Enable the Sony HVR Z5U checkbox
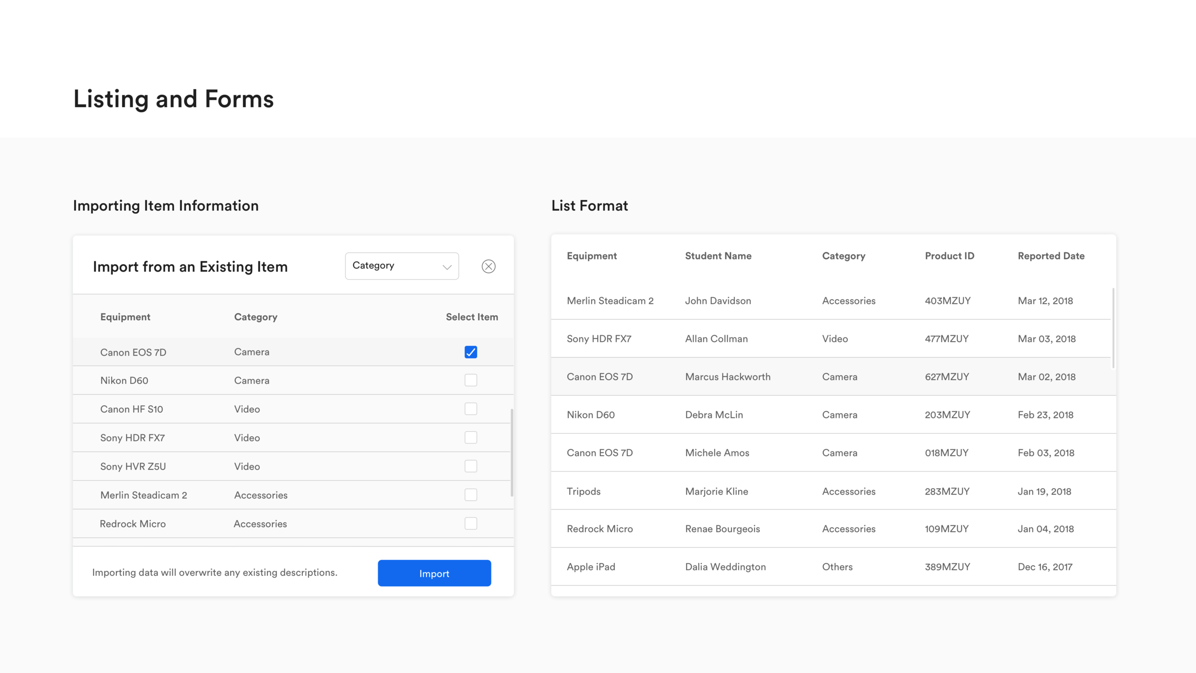The image size is (1196, 673). [471, 466]
